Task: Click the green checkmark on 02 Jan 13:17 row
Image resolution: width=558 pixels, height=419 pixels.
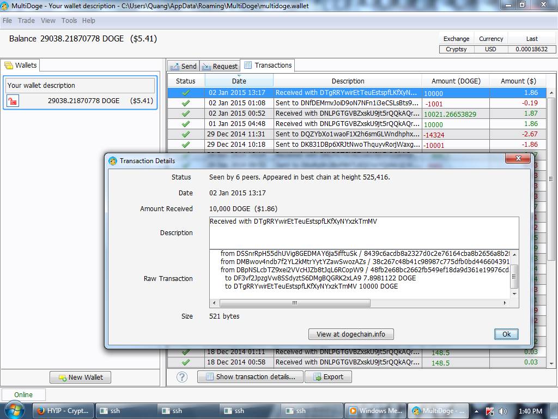Action: click(x=186, y=93)
